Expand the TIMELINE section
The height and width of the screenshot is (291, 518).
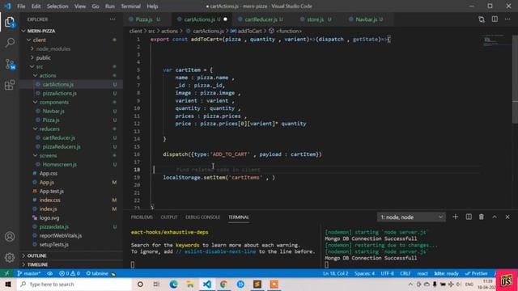pyautogui.click(x=37, y=264)
